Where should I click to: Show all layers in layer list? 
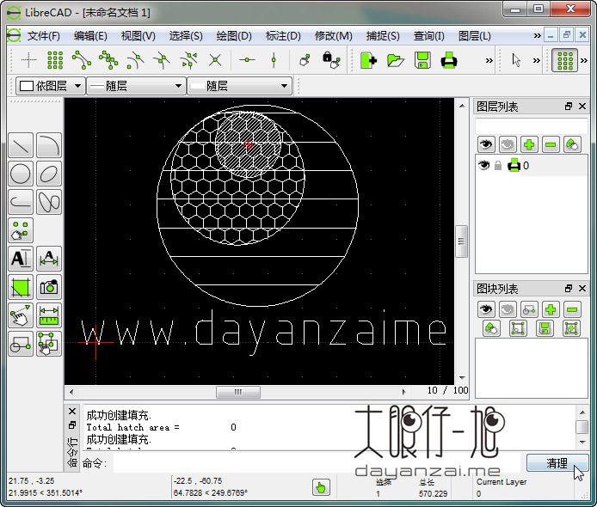[x=486, y=144]
